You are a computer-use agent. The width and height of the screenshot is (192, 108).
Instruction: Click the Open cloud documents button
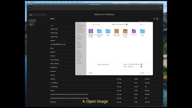click(x=103, y=64)
